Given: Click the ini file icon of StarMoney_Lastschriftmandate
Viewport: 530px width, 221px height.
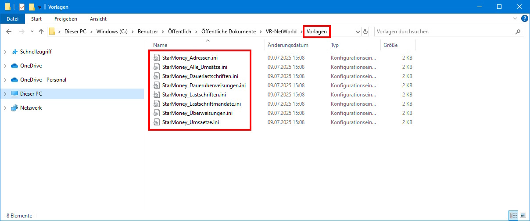Looking at the screenshot, I should coord(156,103).
